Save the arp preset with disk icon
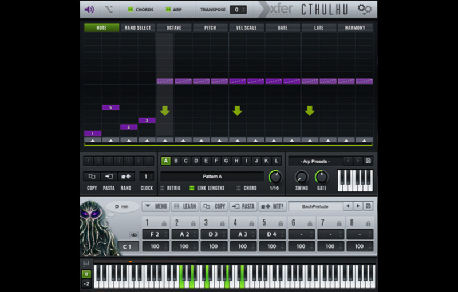The width and height of the screenshot is (458, 292). [368, 161]
